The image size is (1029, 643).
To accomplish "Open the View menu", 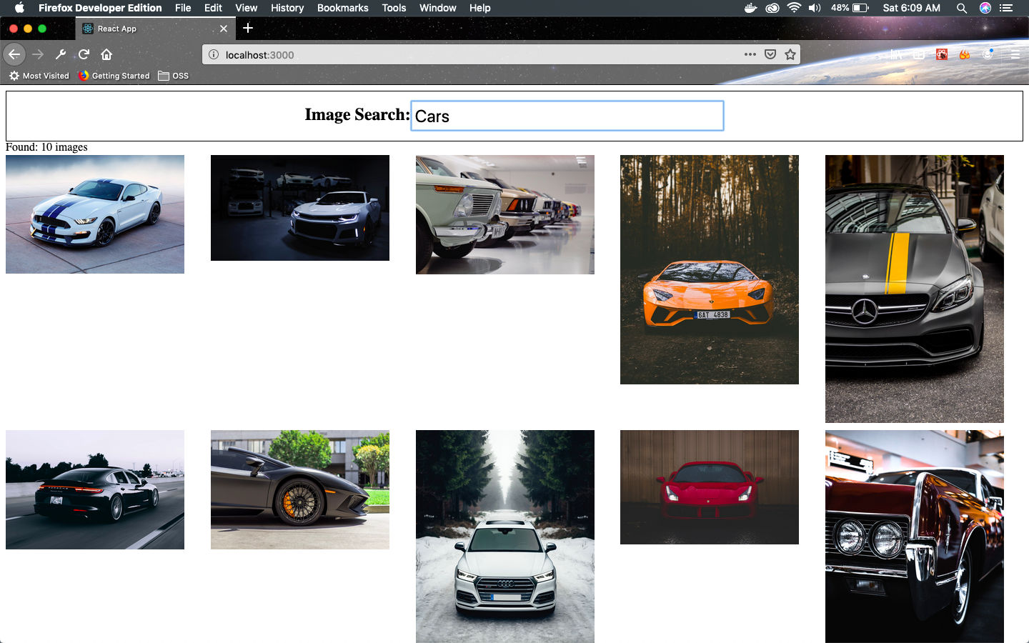I will tap(246, 8).
